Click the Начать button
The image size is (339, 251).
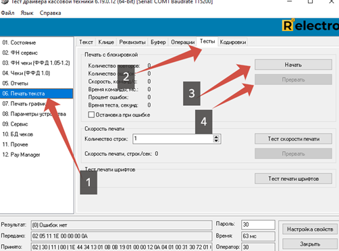click(x=293, y=65)
